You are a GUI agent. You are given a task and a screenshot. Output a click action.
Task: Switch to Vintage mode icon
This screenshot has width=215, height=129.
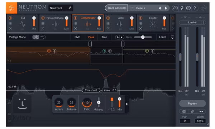coord(42,37)
